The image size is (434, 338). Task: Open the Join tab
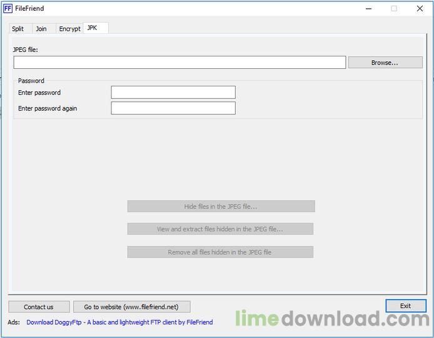coord(44,29)
